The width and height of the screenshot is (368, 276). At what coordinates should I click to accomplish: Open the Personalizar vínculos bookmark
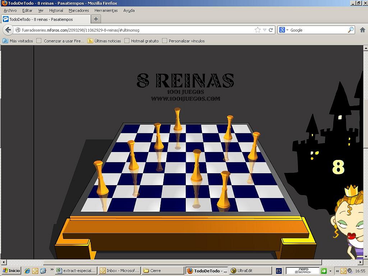coord(184,41)
